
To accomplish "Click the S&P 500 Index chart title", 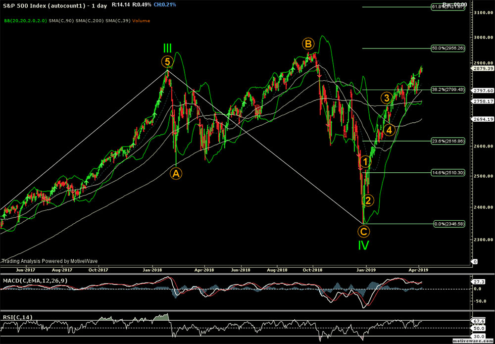I will 36,4.
